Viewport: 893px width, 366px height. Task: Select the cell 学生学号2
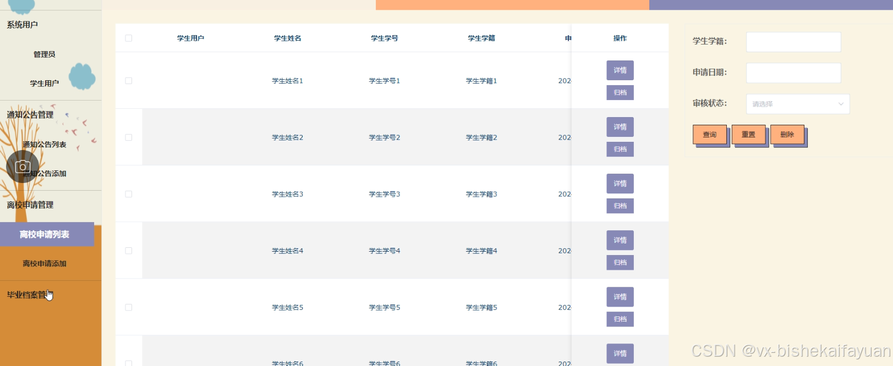pos(385,137)
